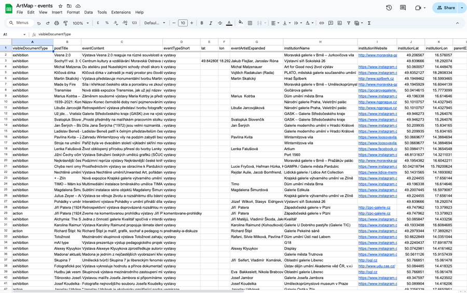Decrease decimal places
This screenshot has height=293, width=467.
[116, 23]
